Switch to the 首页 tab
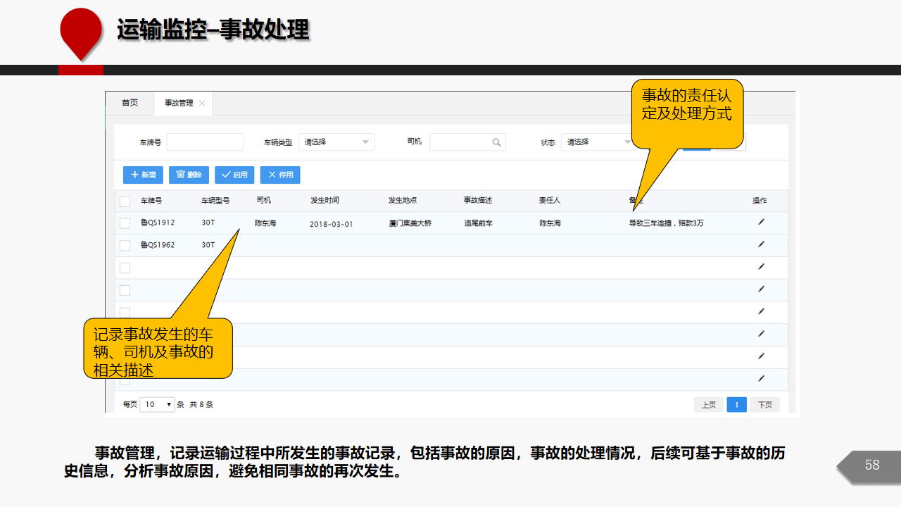This screenshot has width=901, height=507. tap(130, 103)
